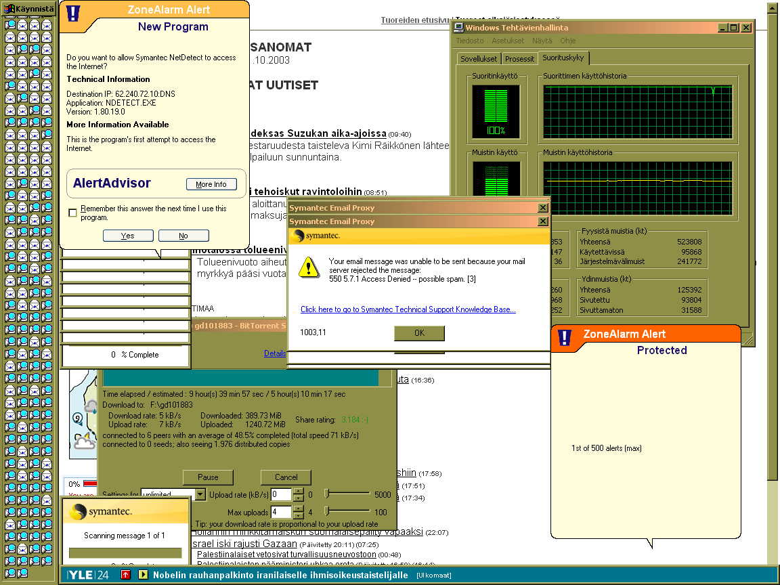Deny access with the No button
The height and width of the screenshot is (585, 780).
pos(183,236)
